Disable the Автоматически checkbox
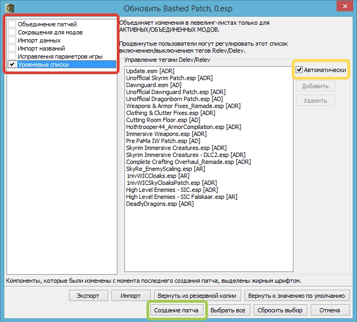The height and width of the screenshot is (322, 357). pos(299,70)
